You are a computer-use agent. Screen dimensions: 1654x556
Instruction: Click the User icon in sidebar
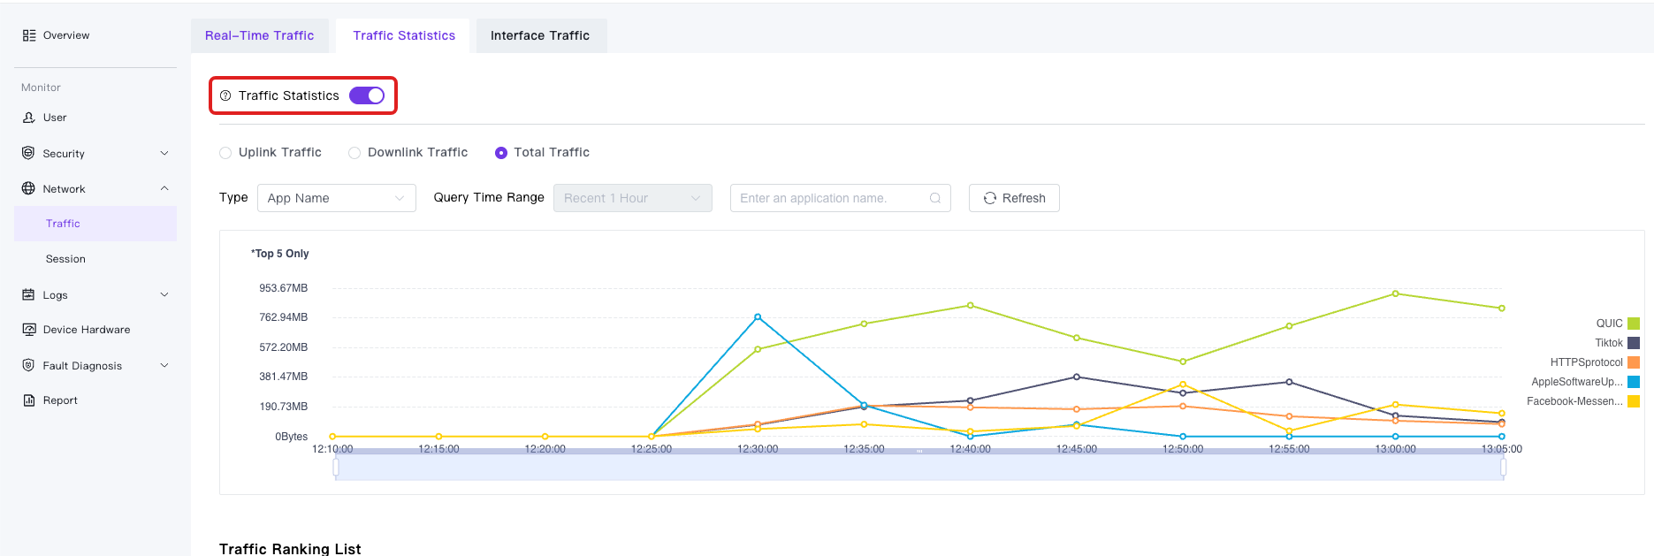tap(29, 118)
